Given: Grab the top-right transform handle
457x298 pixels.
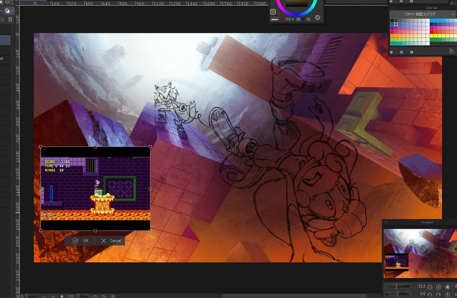Looking at the screenshot, I should (150, 146).
